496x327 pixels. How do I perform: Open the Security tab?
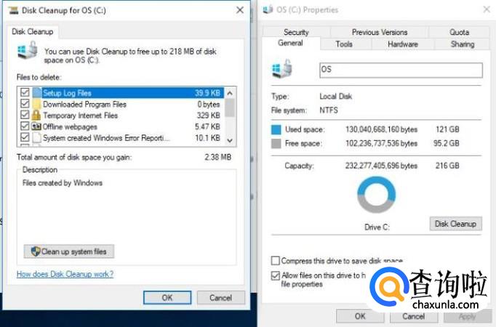[x=296, y=32]
